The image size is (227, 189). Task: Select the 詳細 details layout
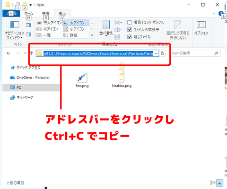[x=70, y=35]
